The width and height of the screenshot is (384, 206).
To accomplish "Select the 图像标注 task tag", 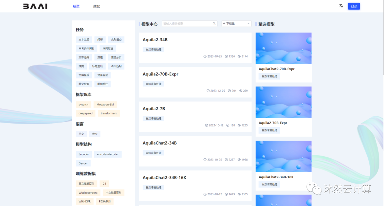I will click(103, 84).
